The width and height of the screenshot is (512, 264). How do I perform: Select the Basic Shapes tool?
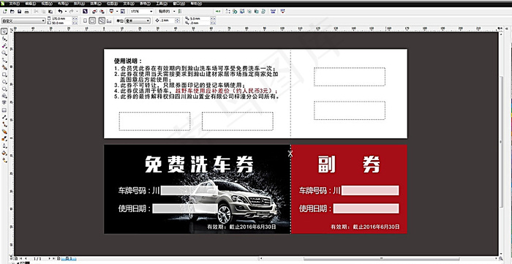coord(4,96)
